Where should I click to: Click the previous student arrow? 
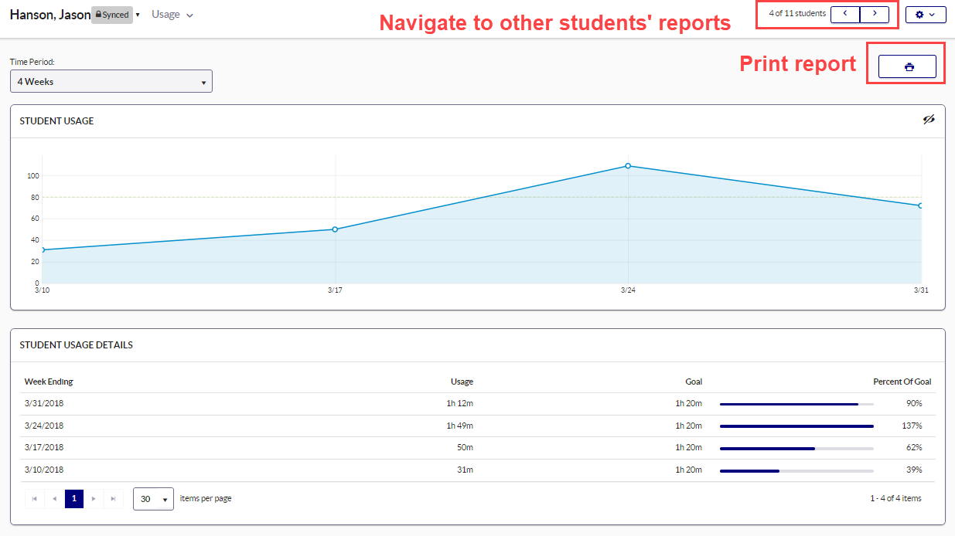pos(844,13)
